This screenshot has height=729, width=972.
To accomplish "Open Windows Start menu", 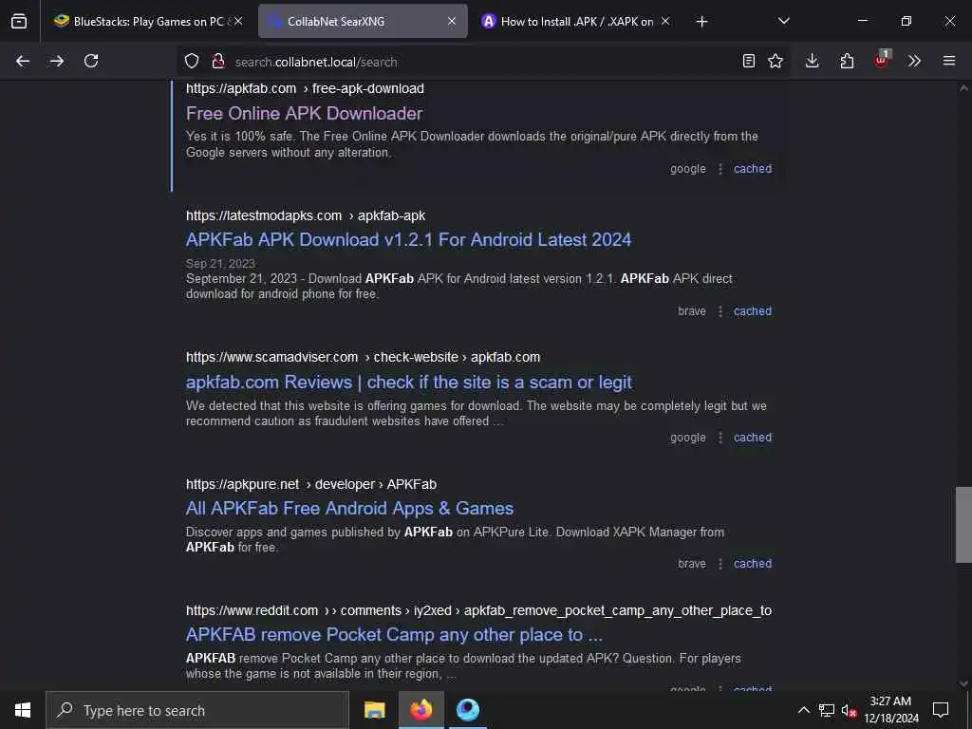I will [23, 710].
